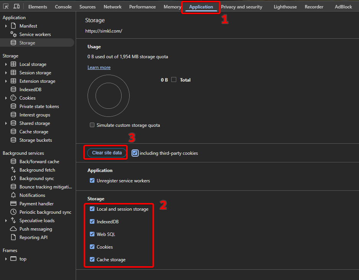Expand the top frame node

[6, 259]
